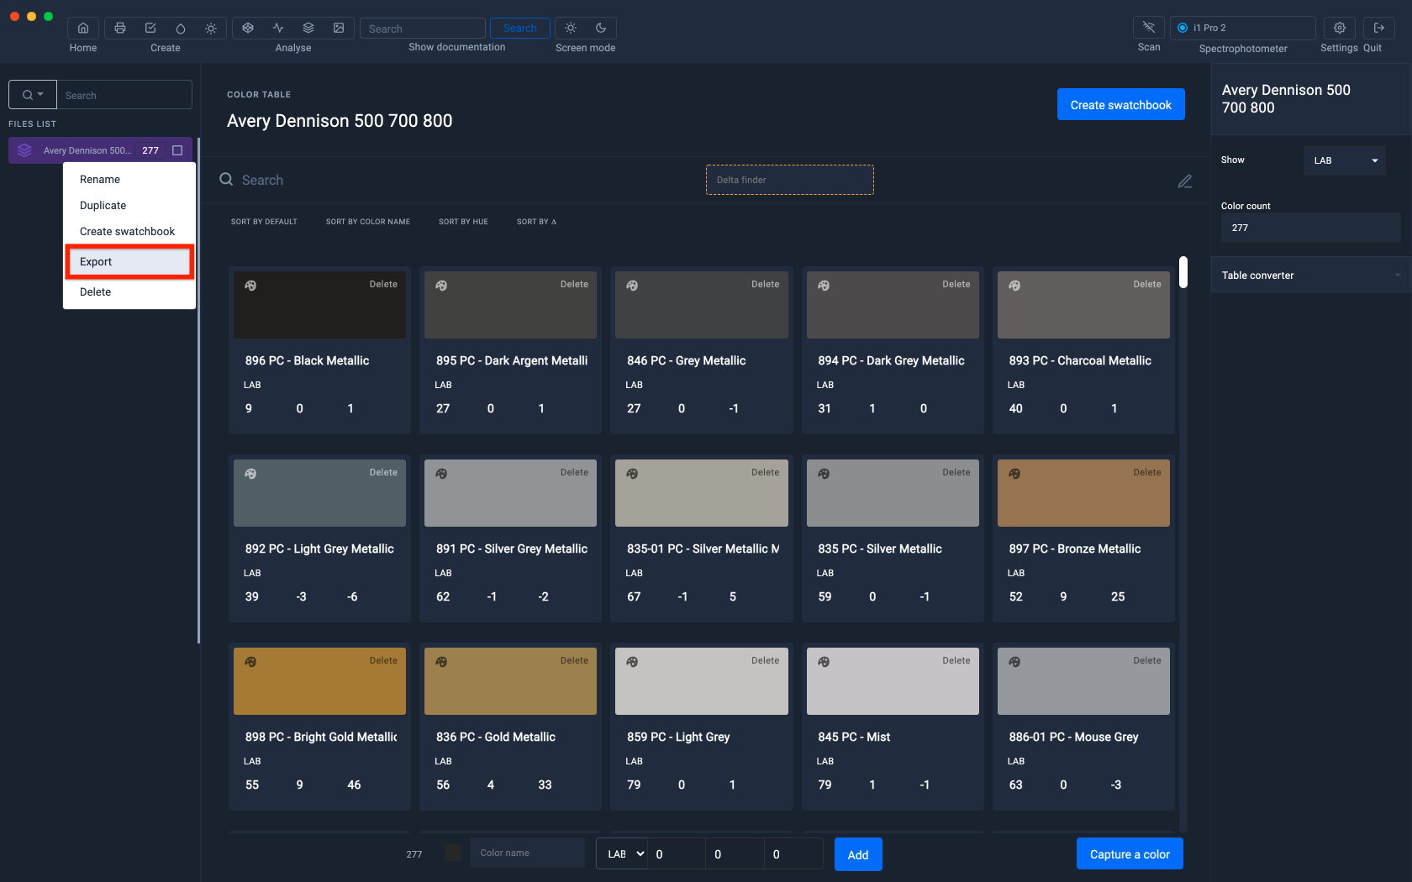Open the Show LAB dropdown
Screen dimensions: 1412x882
pyautogui.click(x=1345, y=160)
